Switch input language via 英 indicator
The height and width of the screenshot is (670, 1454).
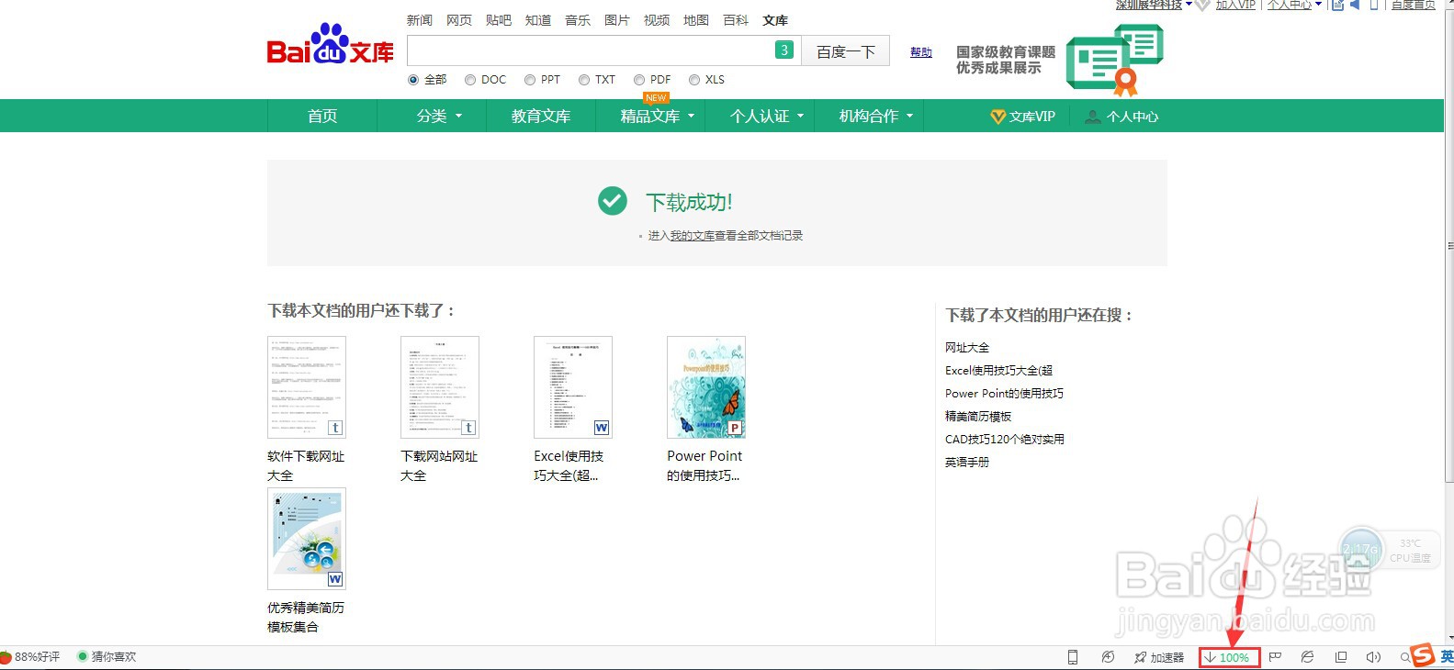coord(1446,656)
